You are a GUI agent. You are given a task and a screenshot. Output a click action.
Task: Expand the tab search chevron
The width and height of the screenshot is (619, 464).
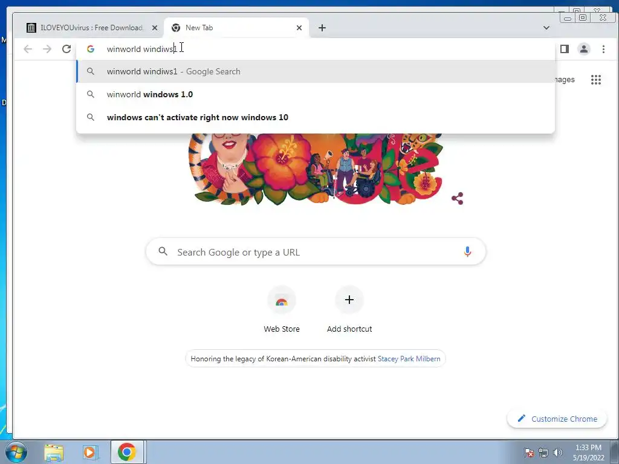546,28
